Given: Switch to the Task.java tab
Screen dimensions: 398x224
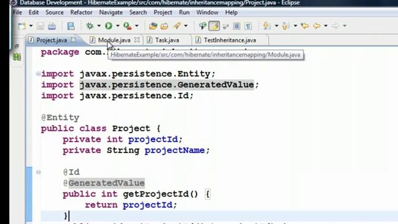Looking at the screenshot, I should coord(167,40).
